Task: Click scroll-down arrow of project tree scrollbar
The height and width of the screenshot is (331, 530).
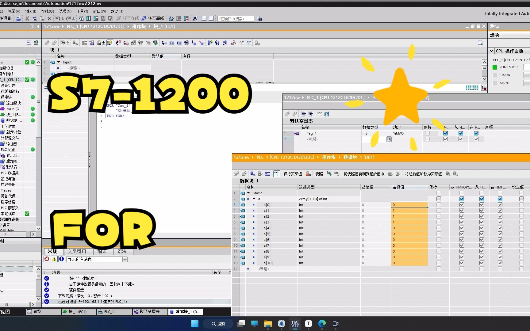Action: [x=39, y=228]
